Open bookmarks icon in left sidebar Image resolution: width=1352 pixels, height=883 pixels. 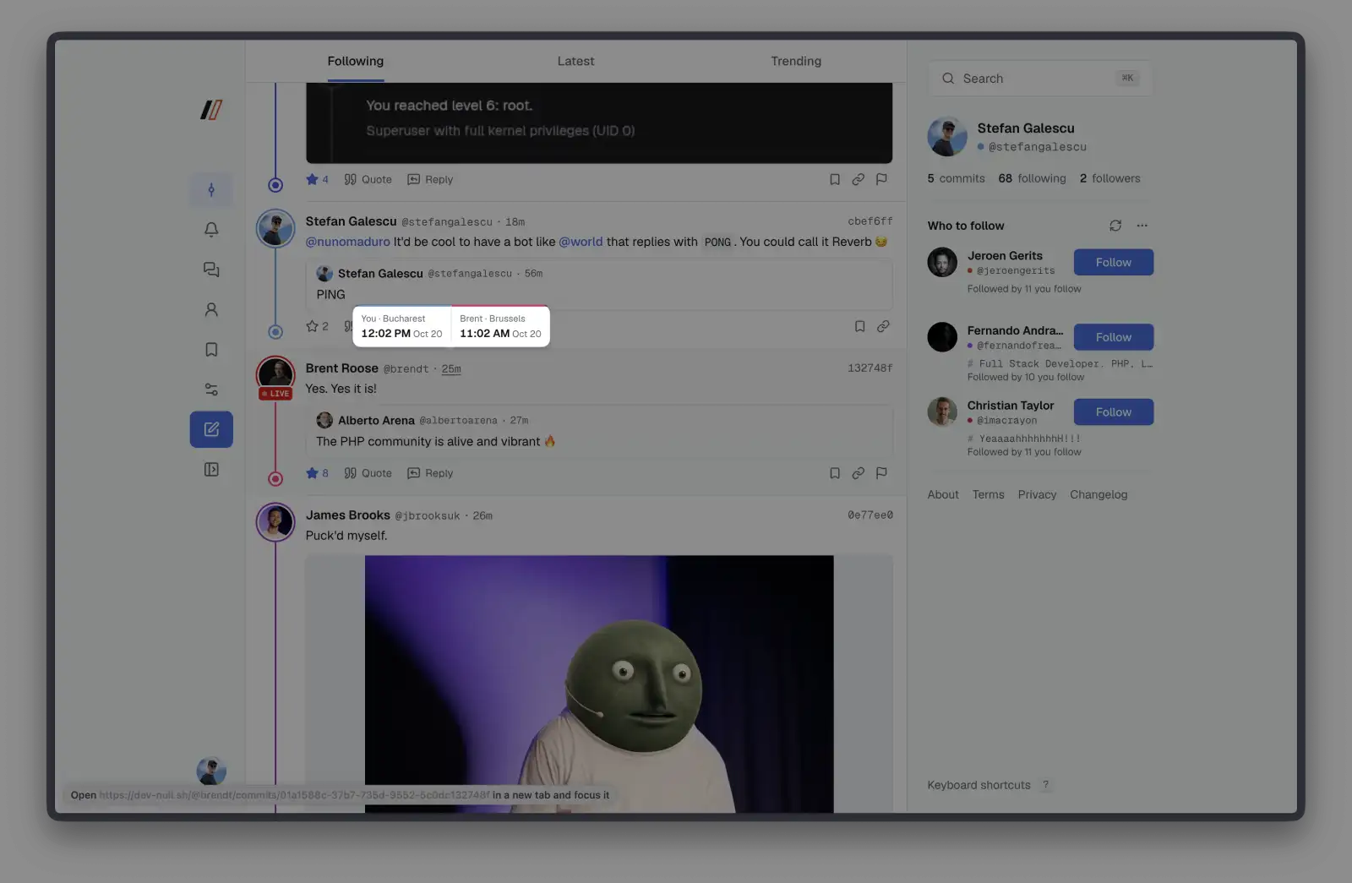point(211,350)
